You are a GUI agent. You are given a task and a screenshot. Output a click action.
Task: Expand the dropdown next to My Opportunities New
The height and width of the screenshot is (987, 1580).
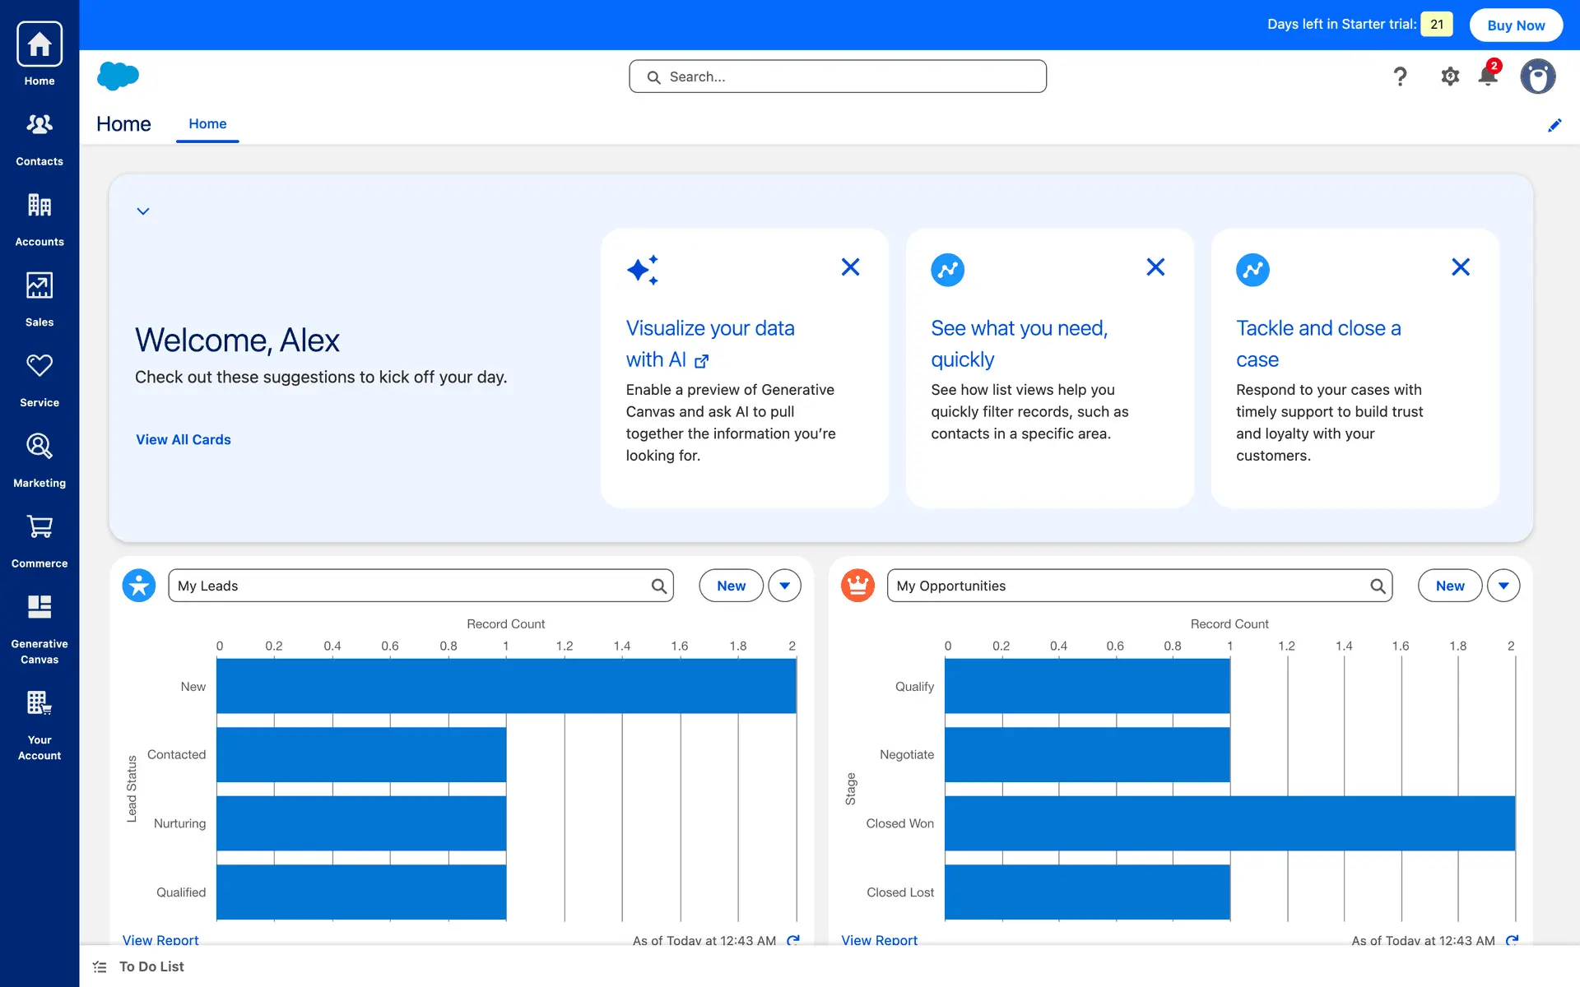(x=1503, y=586)
